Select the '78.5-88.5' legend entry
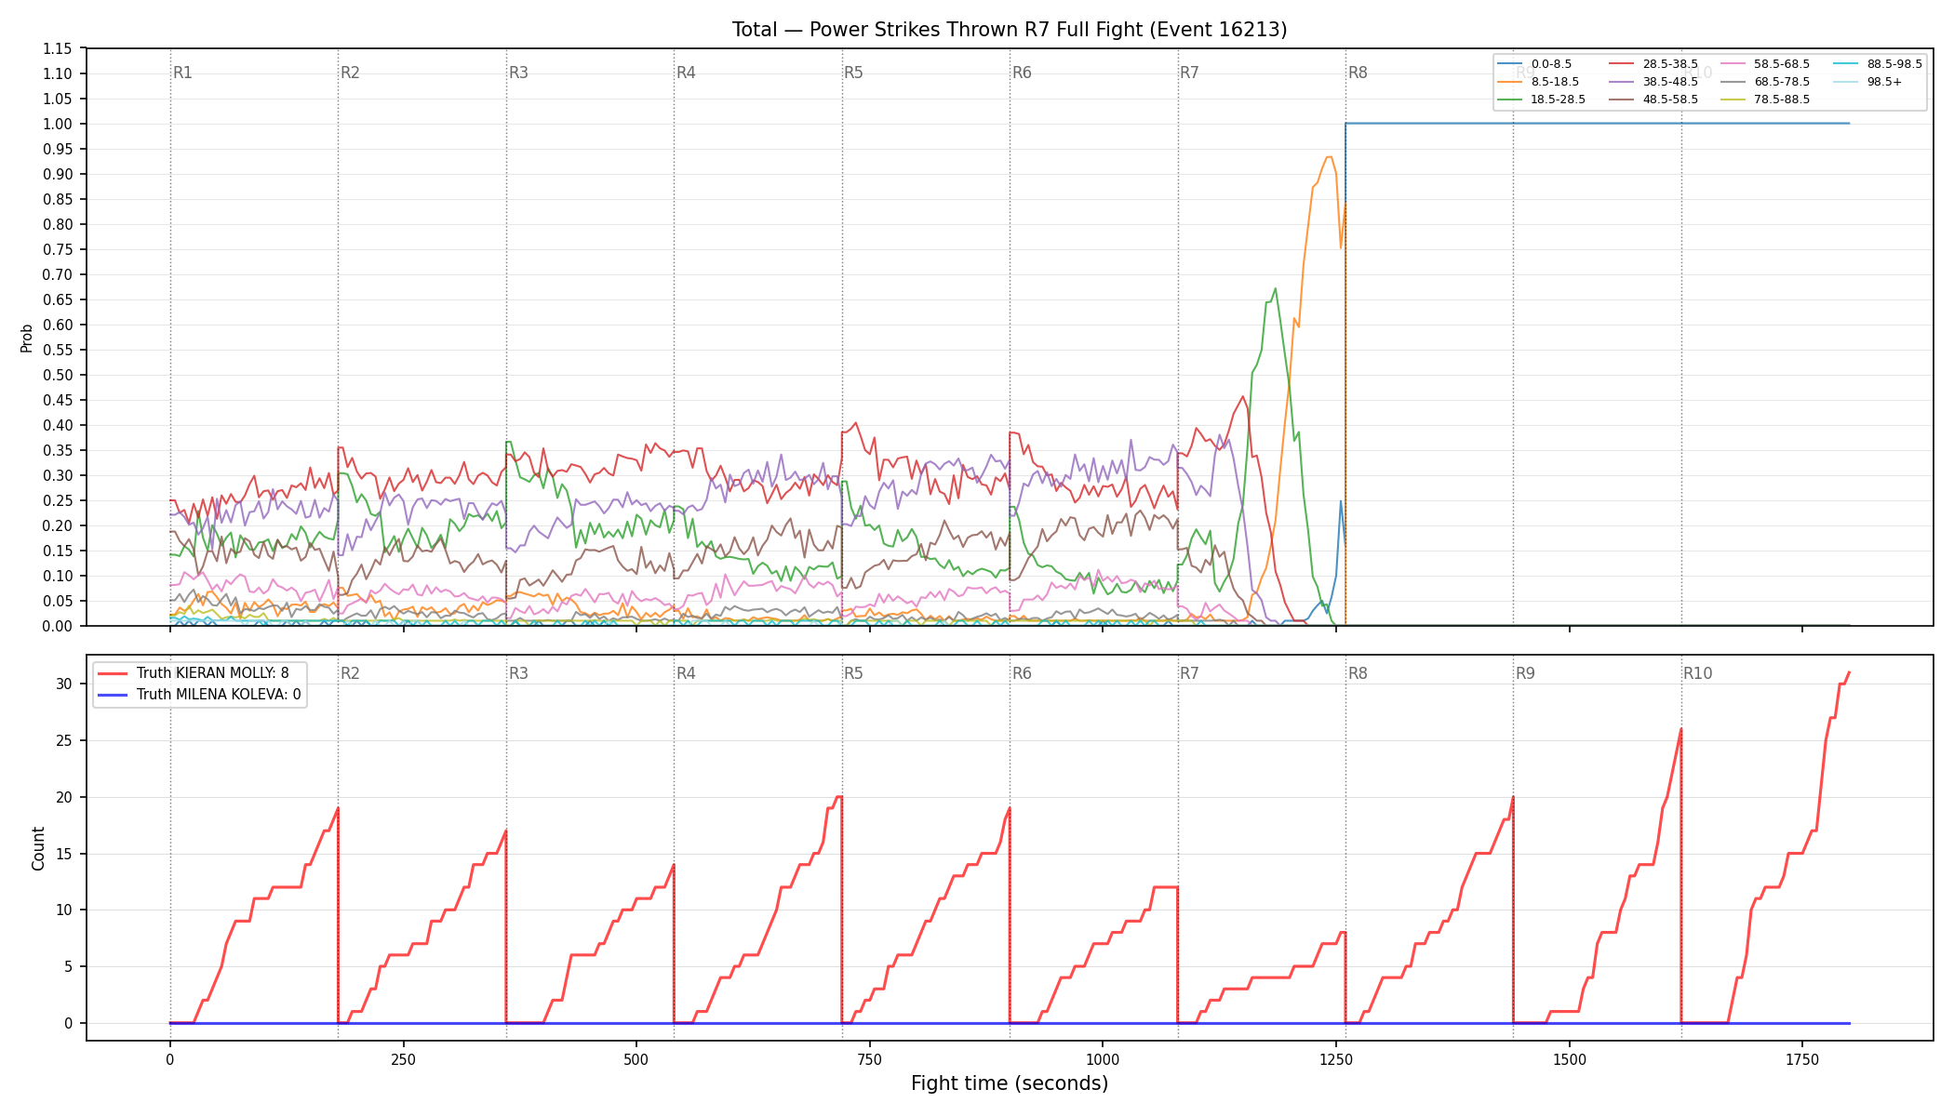Image resolution: width=1954 pixels, height=1116 pixels. [1765, 100]
